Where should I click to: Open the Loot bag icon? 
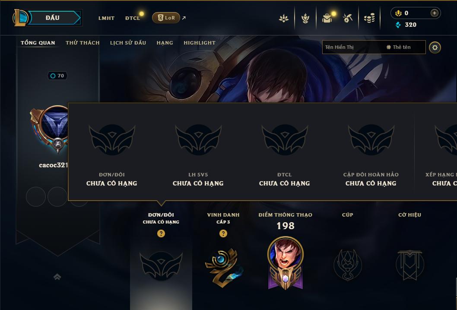[x=327, y=18]
